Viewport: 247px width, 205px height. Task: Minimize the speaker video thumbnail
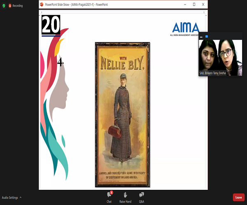(x=201, y=37)
